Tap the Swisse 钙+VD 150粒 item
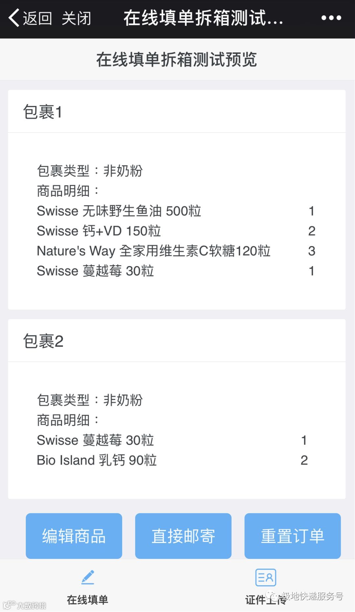355x612 pixels. [x=176, y=231]
